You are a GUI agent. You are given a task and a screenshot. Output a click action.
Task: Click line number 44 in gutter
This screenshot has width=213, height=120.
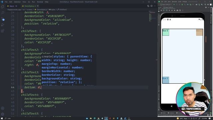[13, 87]
